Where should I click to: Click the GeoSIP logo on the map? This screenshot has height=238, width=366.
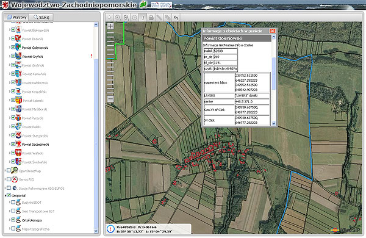click(345, 229)
